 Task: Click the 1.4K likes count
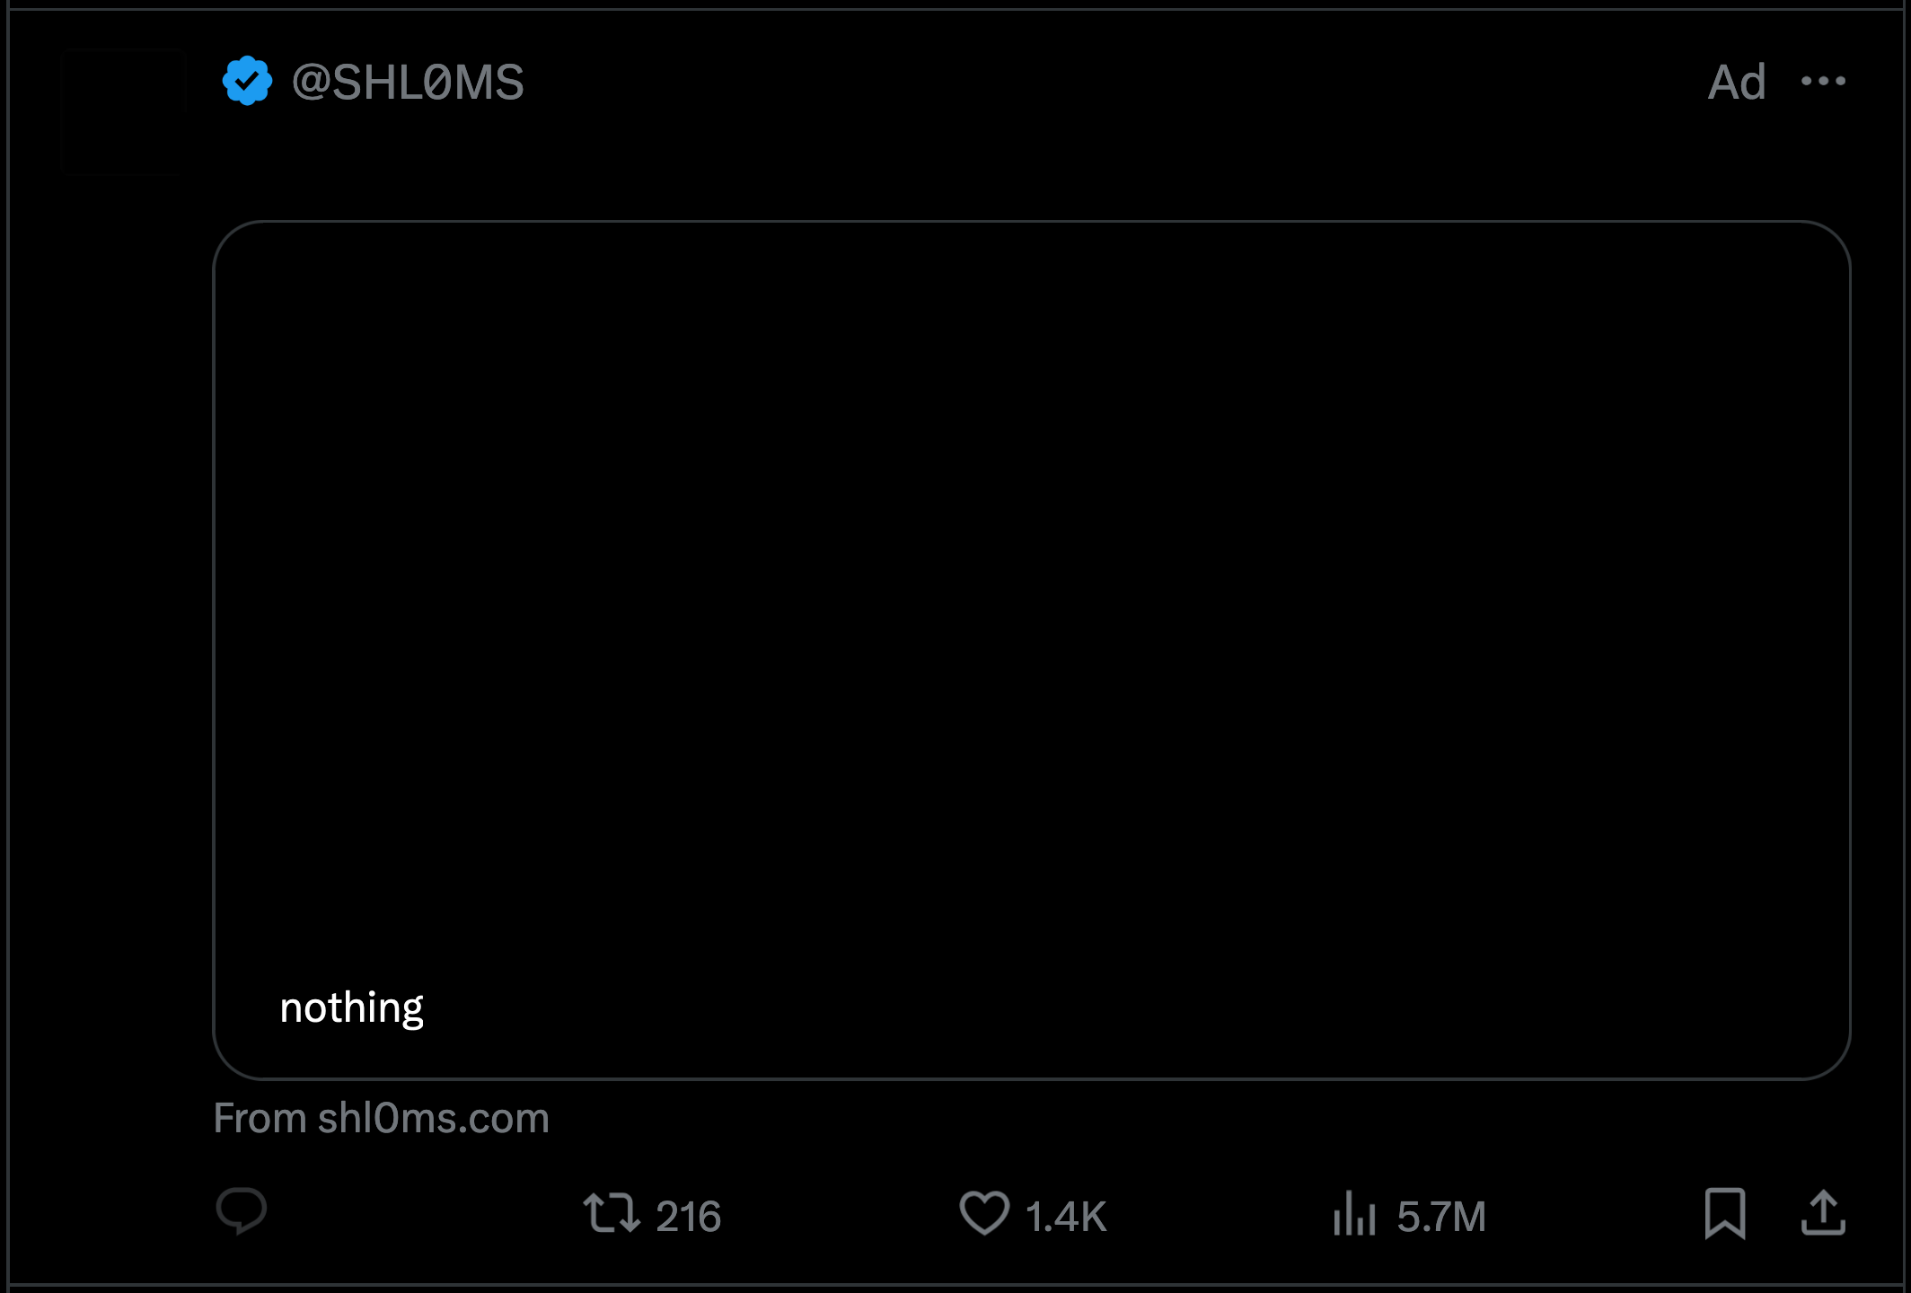[1066, 1218]
